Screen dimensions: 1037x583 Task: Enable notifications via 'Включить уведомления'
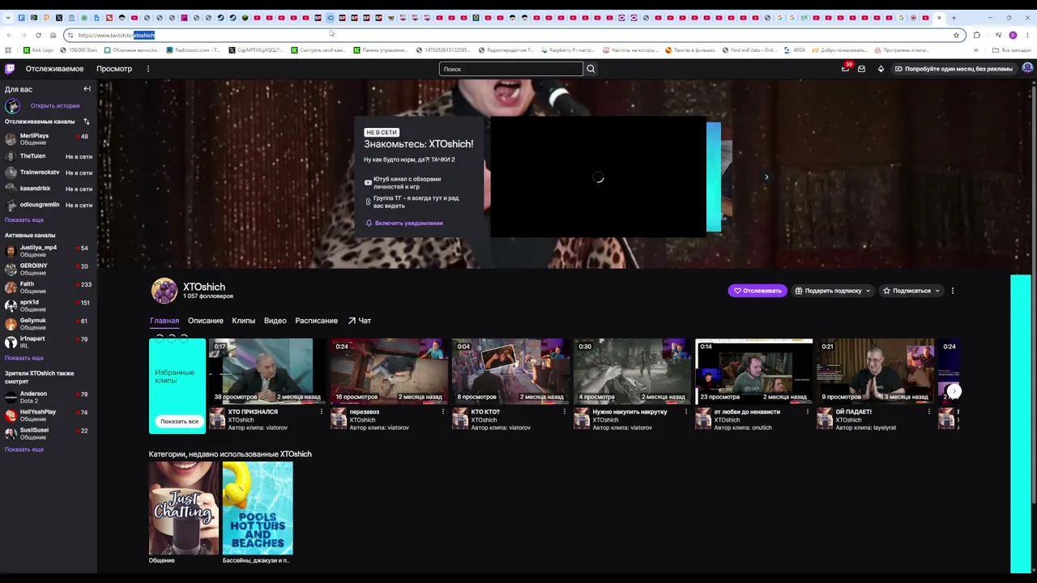coord(404,223)
